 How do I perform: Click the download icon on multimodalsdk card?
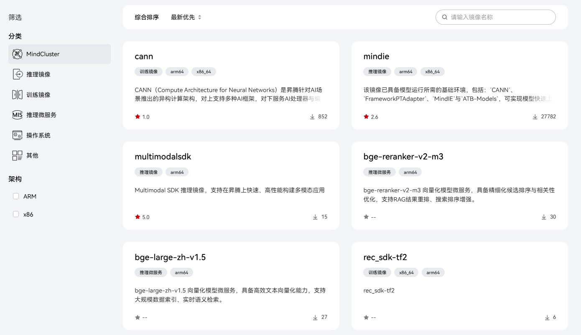pyautogui.click(x=315, y=217)
